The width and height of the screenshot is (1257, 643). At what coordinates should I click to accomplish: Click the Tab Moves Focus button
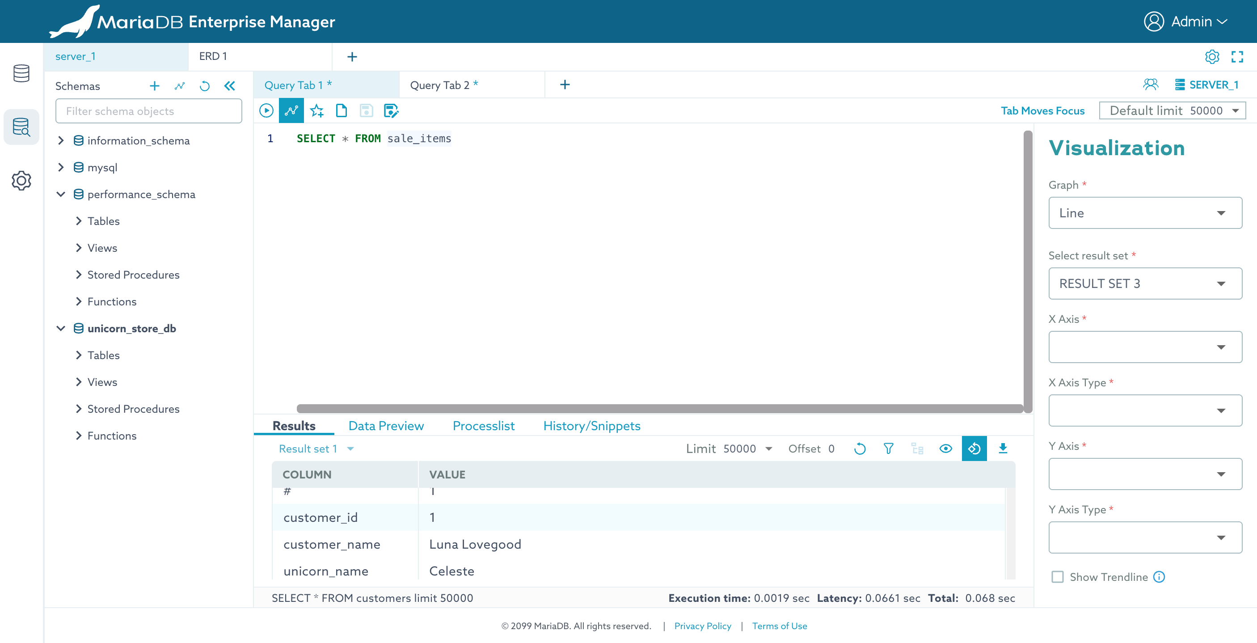[x=1042, y=111]
